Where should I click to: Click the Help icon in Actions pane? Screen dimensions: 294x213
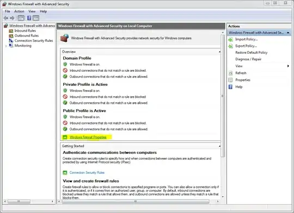(x=230, y=87)
